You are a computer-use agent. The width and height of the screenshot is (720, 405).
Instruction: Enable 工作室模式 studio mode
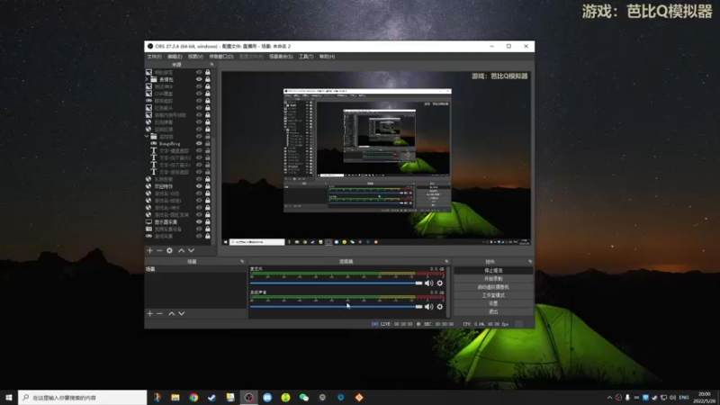coord(493,295)
